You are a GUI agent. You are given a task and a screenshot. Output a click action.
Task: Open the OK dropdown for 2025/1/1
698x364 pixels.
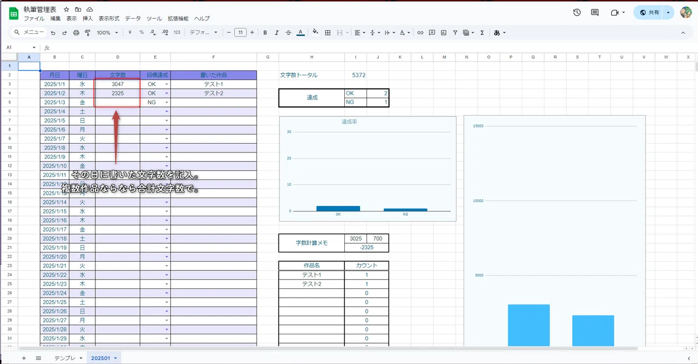pos(167,84)
